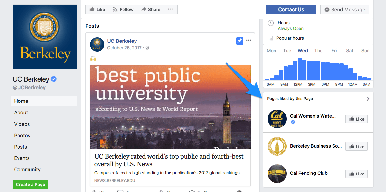Click the blue pin icon on the post
386x192 pixels.
(x=240, y=41)
